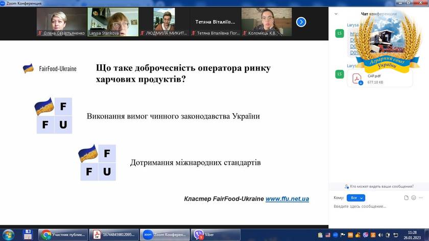Click the Action Center flag tray icon

(343, 235)
